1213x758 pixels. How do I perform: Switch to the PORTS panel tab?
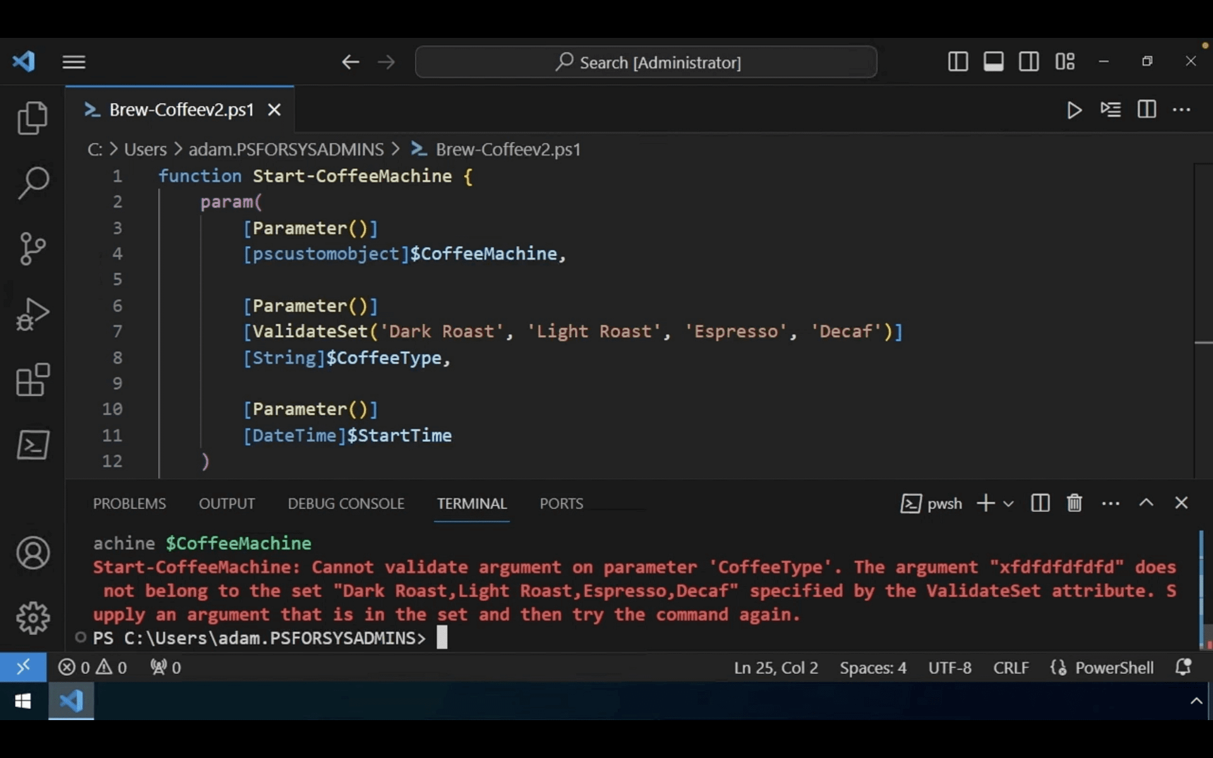coord(561,503)
